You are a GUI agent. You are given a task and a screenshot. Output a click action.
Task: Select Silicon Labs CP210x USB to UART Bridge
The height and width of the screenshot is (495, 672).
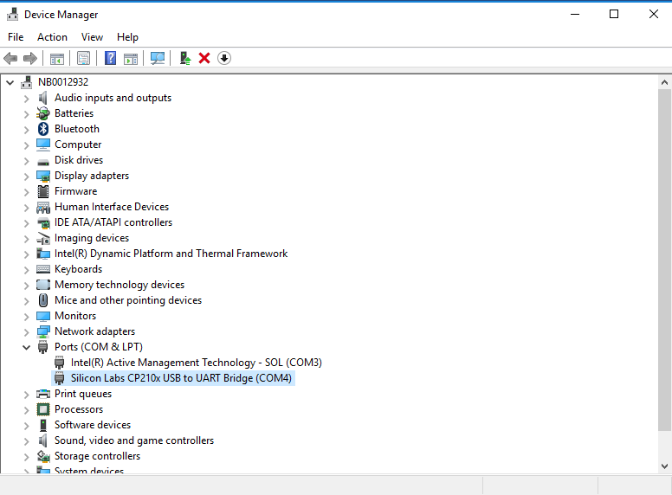point(181,378)
